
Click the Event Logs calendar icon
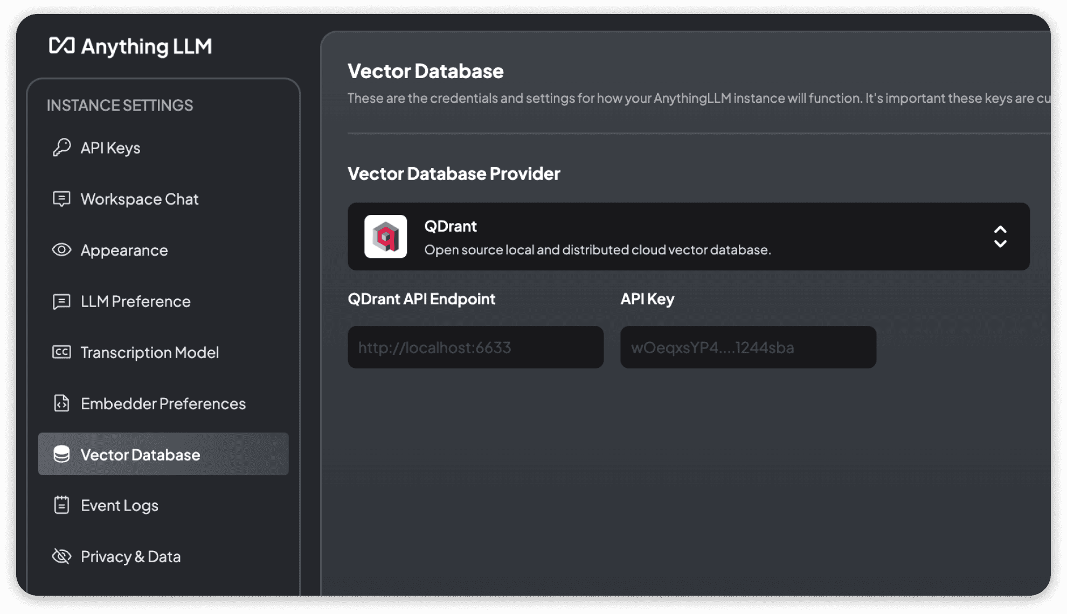pos(60,506)
